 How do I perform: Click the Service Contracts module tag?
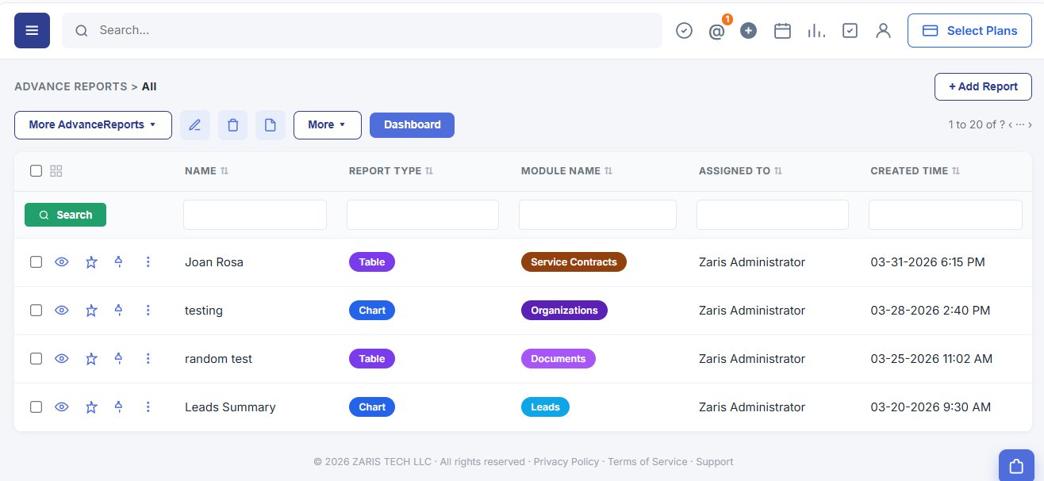[x=574, y=262]
